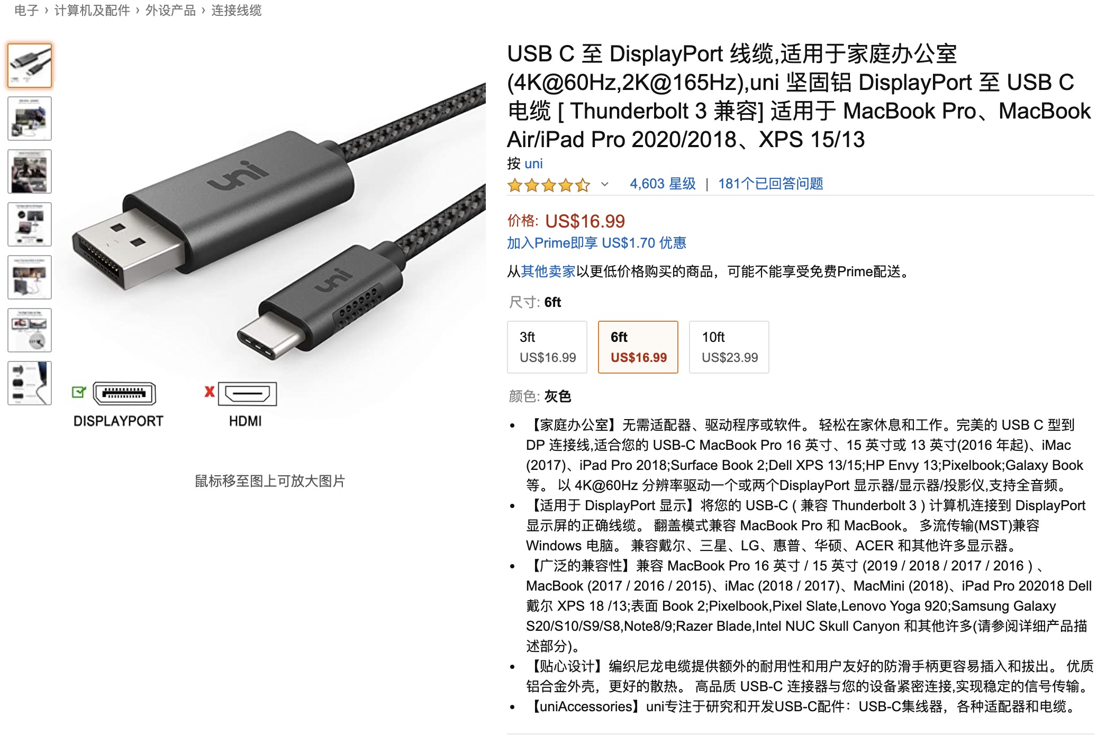This screenshot has height=743, width=1106.
Task: Select the first cable product thumbnail
Action: point(30,66)
